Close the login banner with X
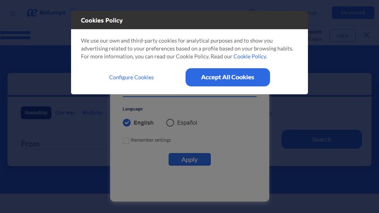This screenshot has width=379, height=213. point(366,35)
